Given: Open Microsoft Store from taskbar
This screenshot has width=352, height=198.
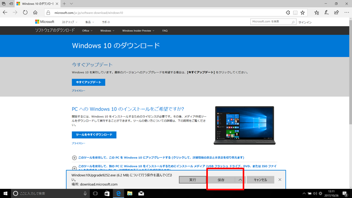Looking at the screenshot, I should pos(107,193).
